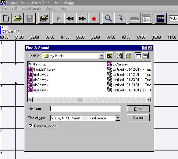Select the thunder[1].wav file
The width and height of the screenshot is (178, 159).
(x=41, y=69)
